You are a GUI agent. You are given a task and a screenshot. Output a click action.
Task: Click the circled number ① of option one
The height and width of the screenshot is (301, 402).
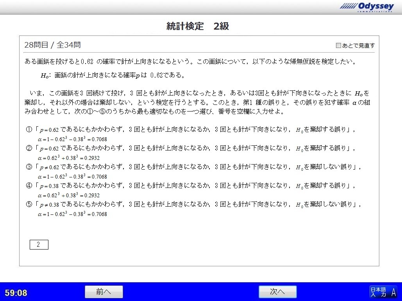coord(29,129)
